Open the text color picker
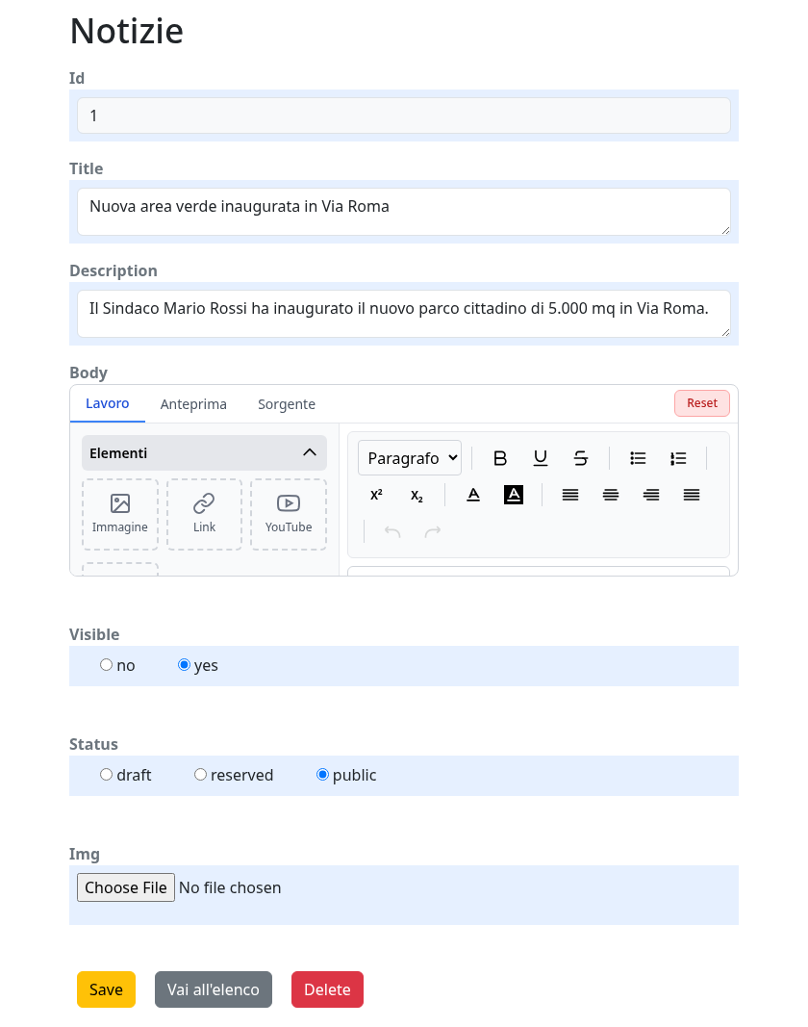The image size is (808, 1027). (x=473, y=495)
